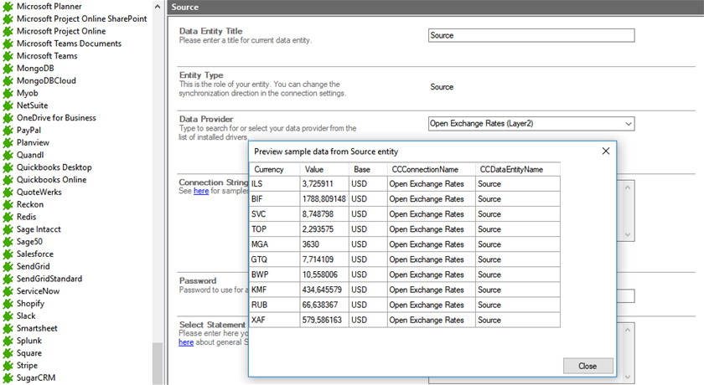The image size is (704, 385).
Task: Close the preview dialog with X
Action: 605,151
